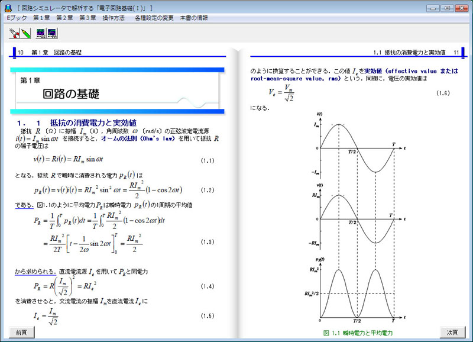Click the page 10 header '第1章 回路の基礎'

click(56, 53)
